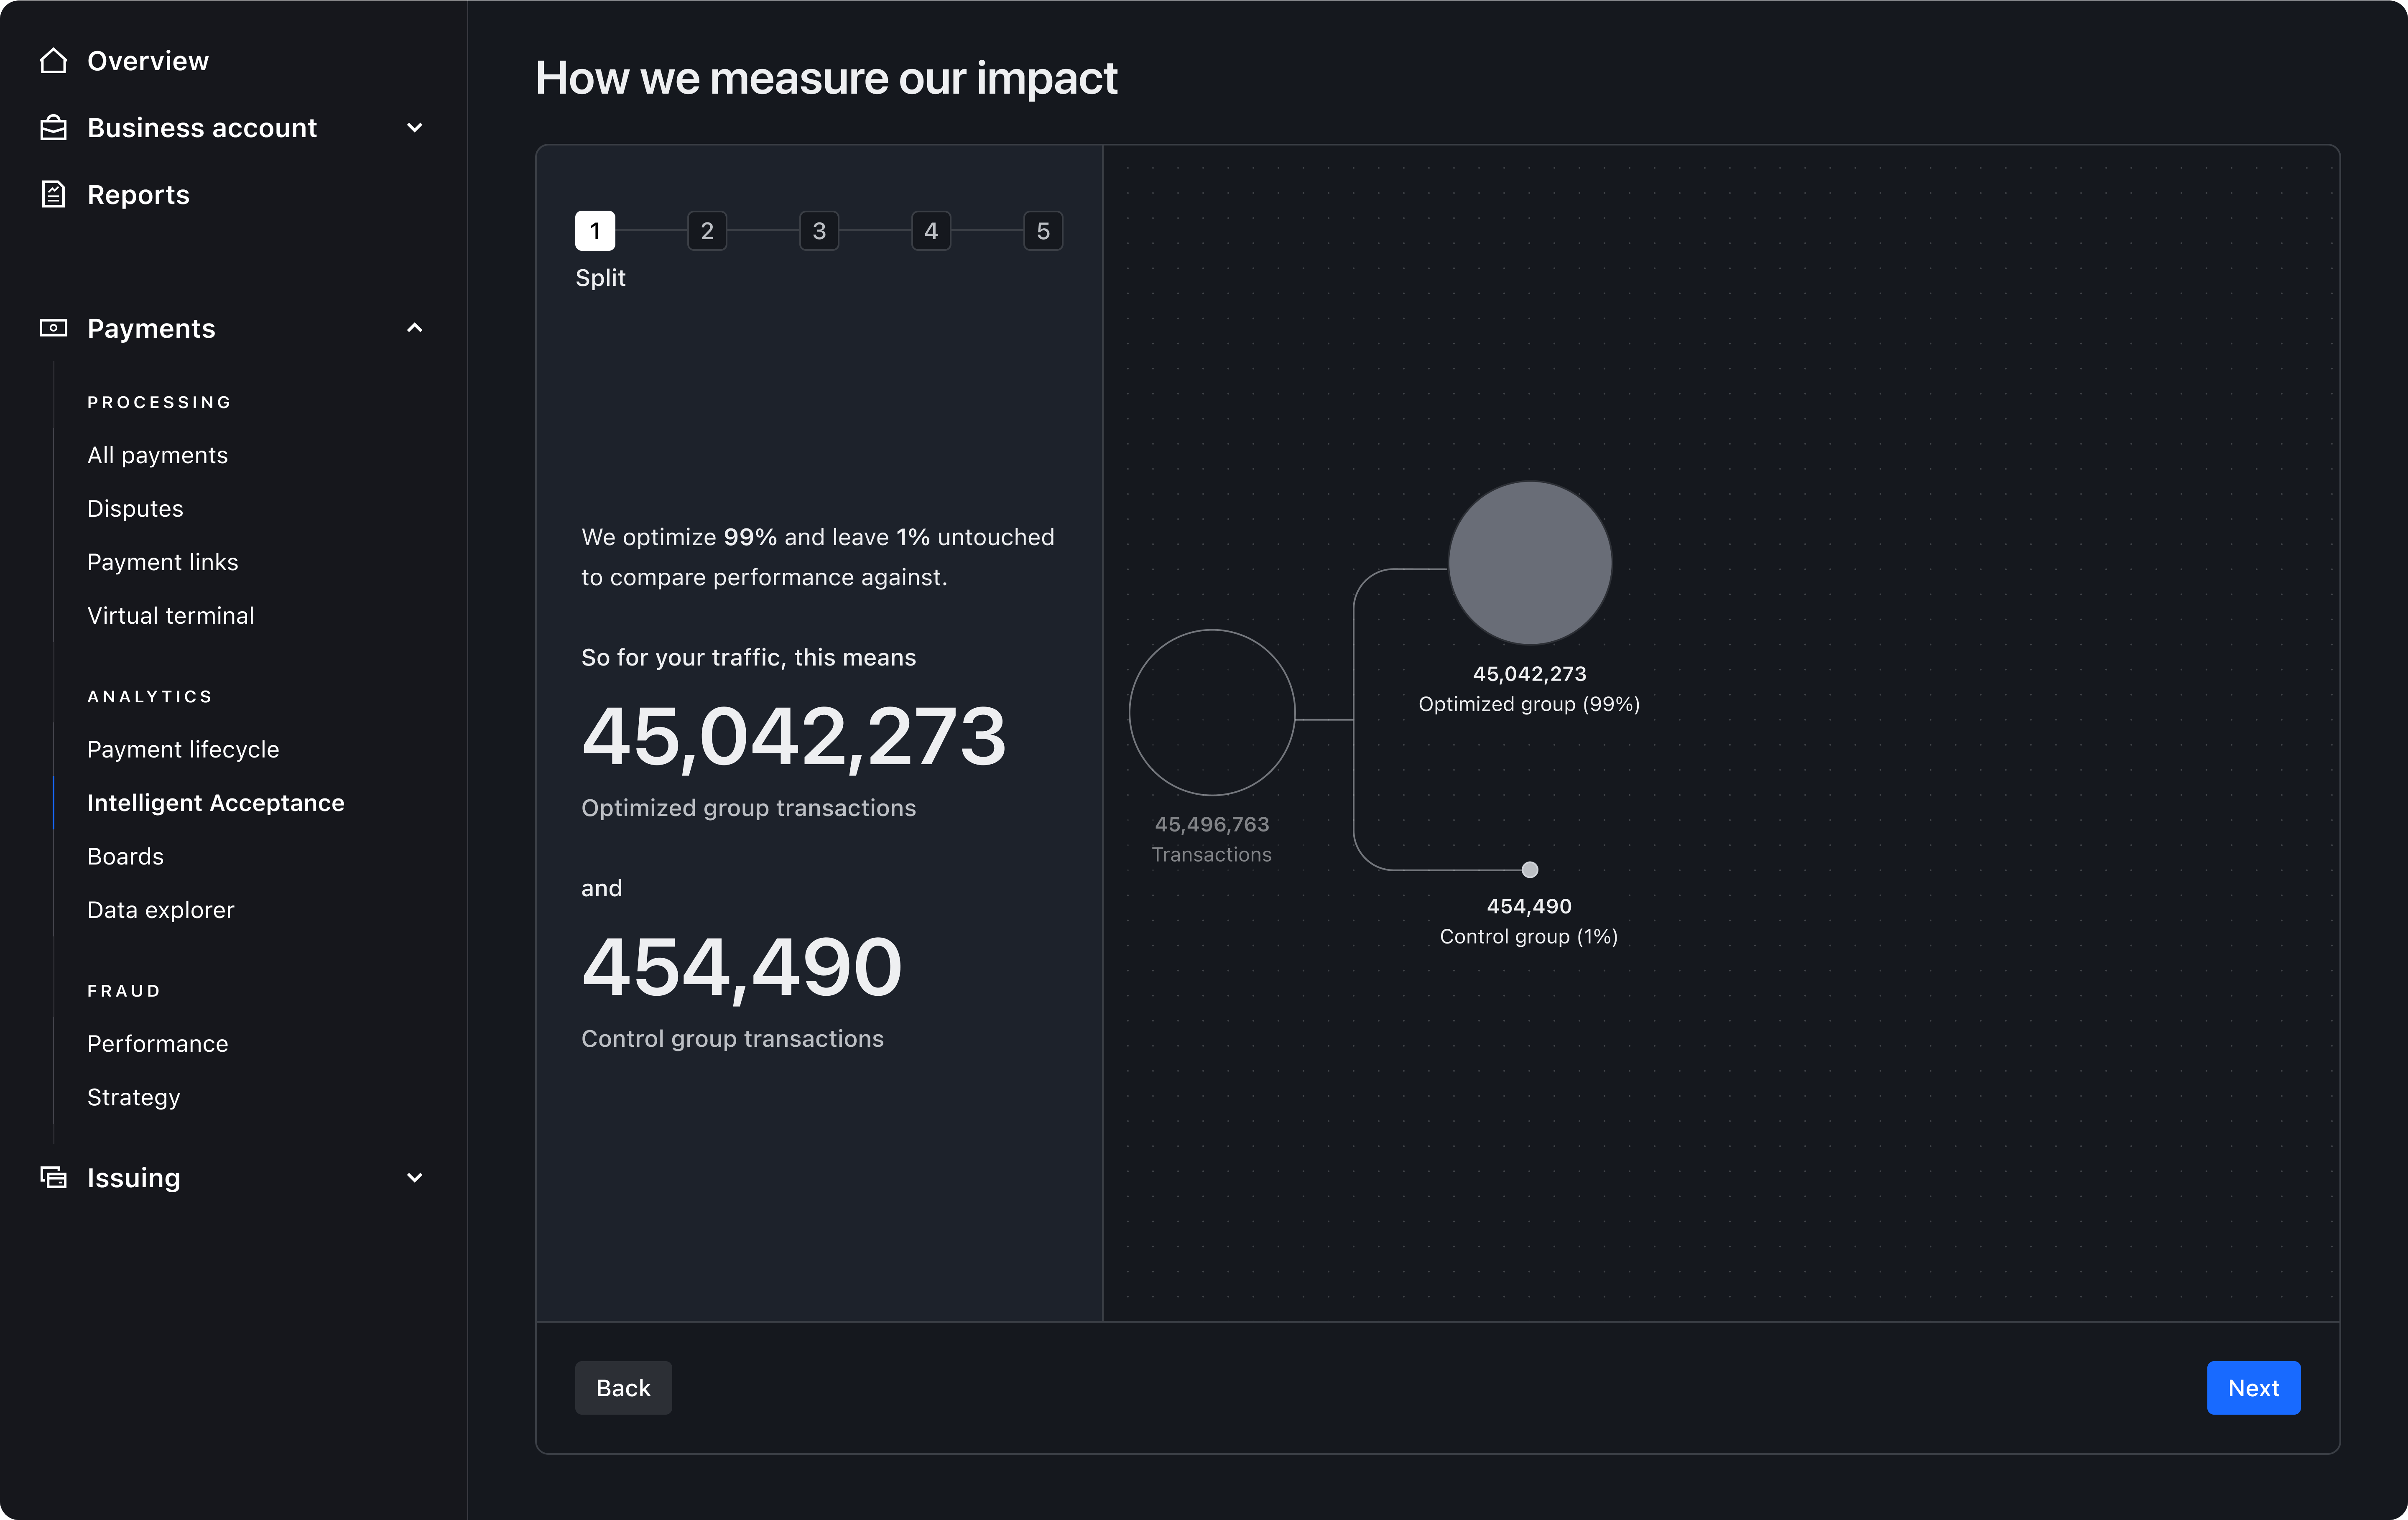Click the Issuing cards icon
The height and width of the screenshot is (1520, 2408).
[x=53, y=1177]
